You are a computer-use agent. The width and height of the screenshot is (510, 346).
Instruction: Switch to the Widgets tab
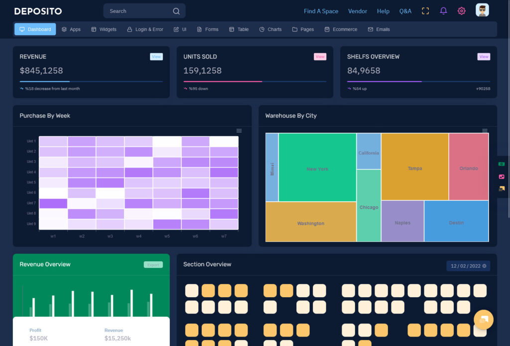coord(103,29)
